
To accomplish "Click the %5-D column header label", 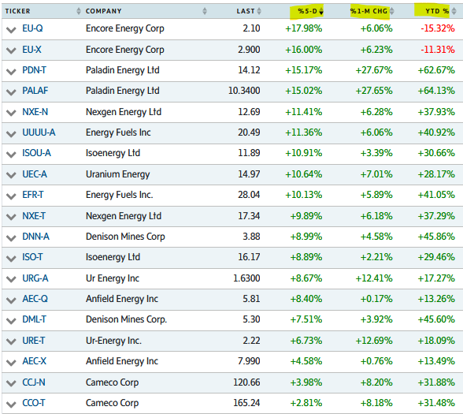I will coord(307,11).
